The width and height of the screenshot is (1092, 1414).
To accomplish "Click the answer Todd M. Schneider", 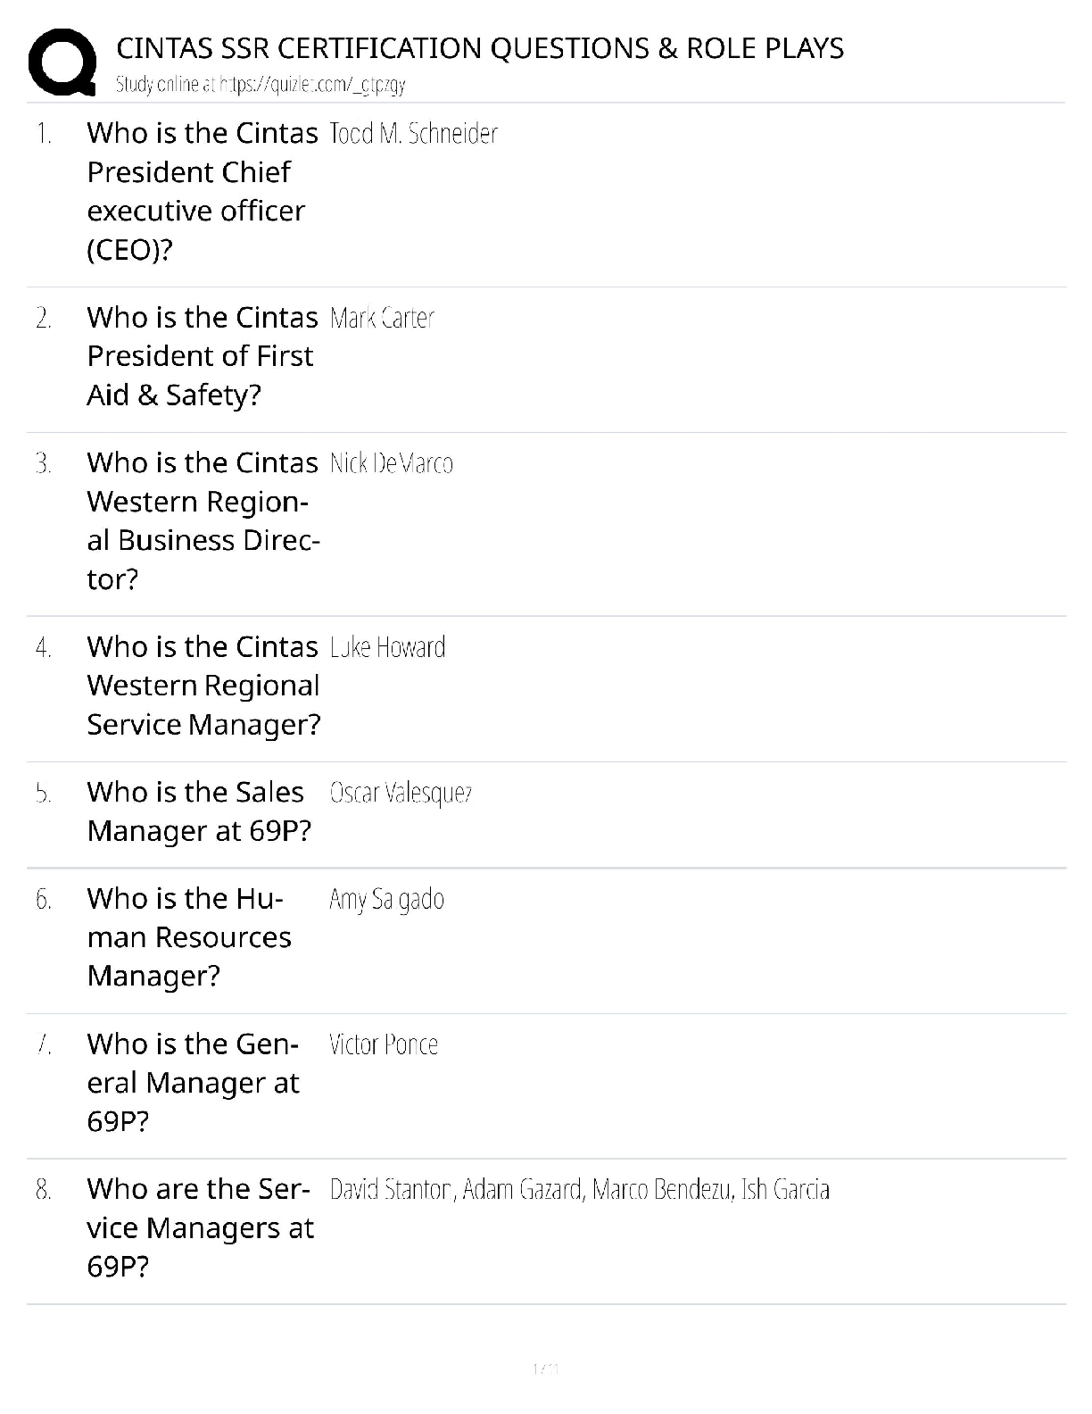I will point(413,134).
